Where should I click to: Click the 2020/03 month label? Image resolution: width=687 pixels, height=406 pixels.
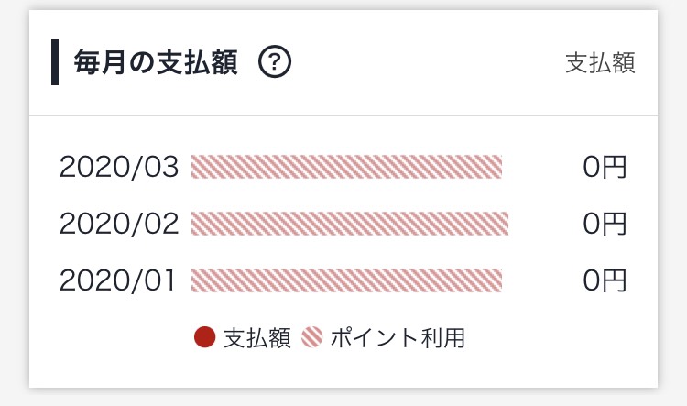(119, 167)
